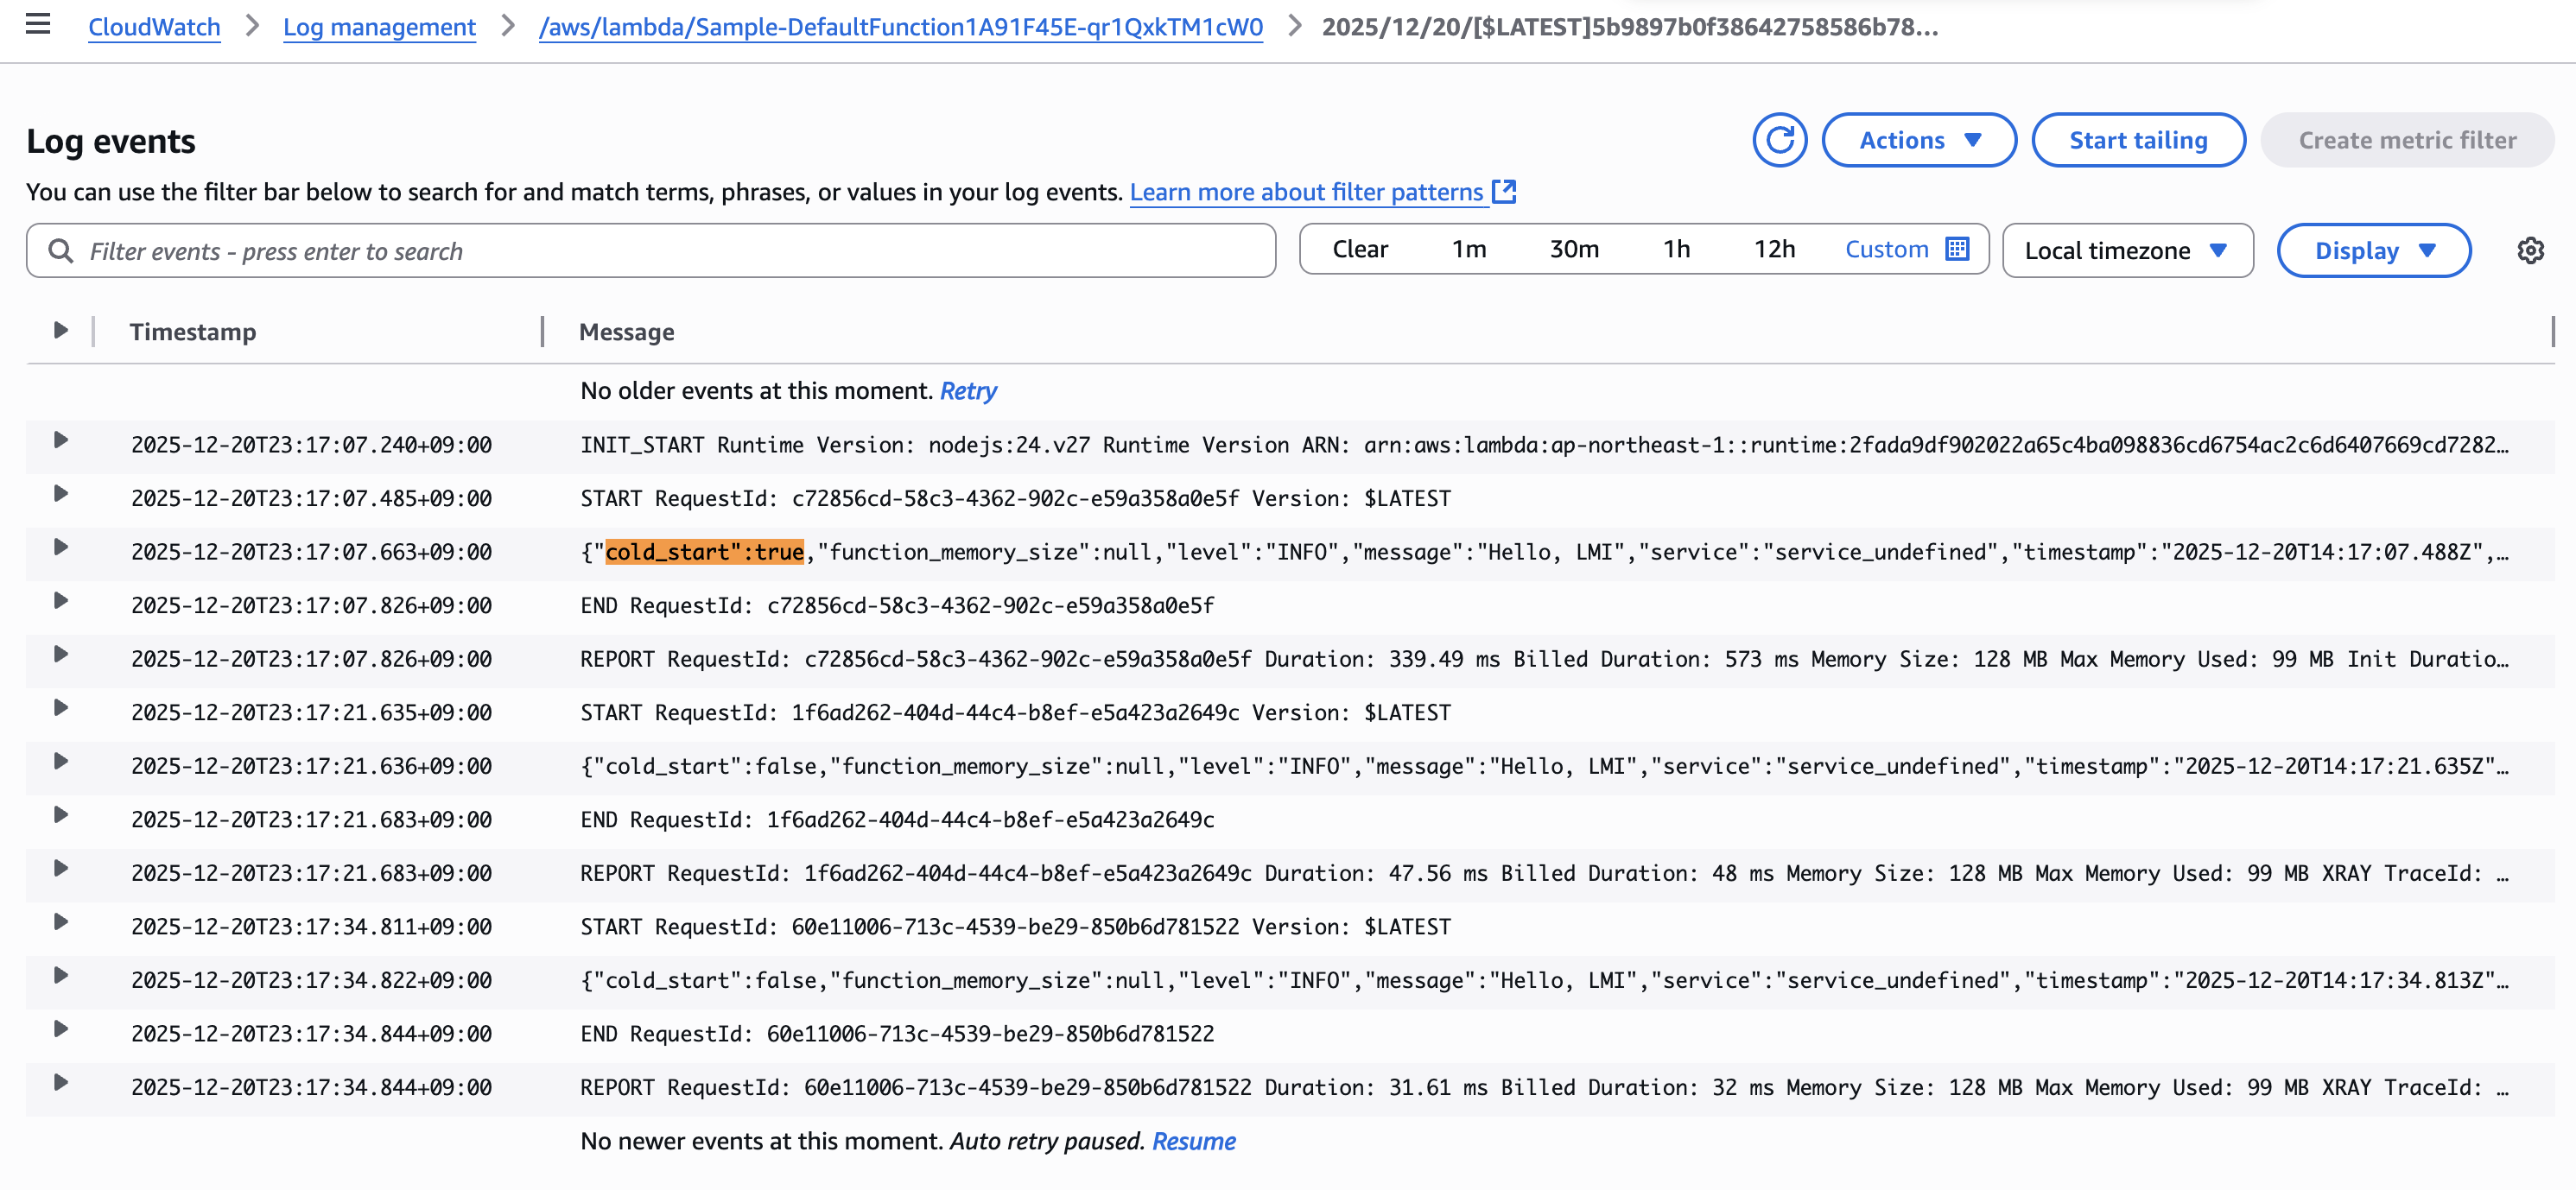Open the Local timezone dropdown

click(2126, 251)
